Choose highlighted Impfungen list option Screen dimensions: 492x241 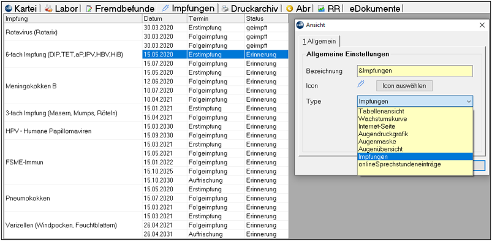coord(415,156)
